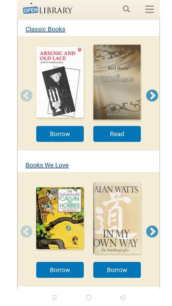The width and height of the screenshot is (172, 306).
Task: Go to Open Library home logo
Action: coord(48,9)
